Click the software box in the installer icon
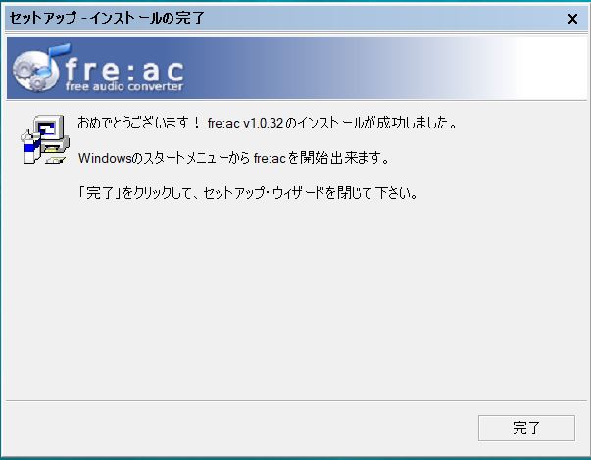This screenshot has width=591, height=460. coord(29,149)
